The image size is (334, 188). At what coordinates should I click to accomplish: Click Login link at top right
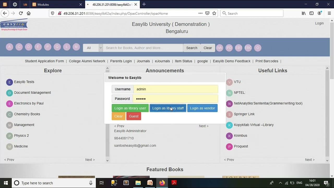point(319,23)
